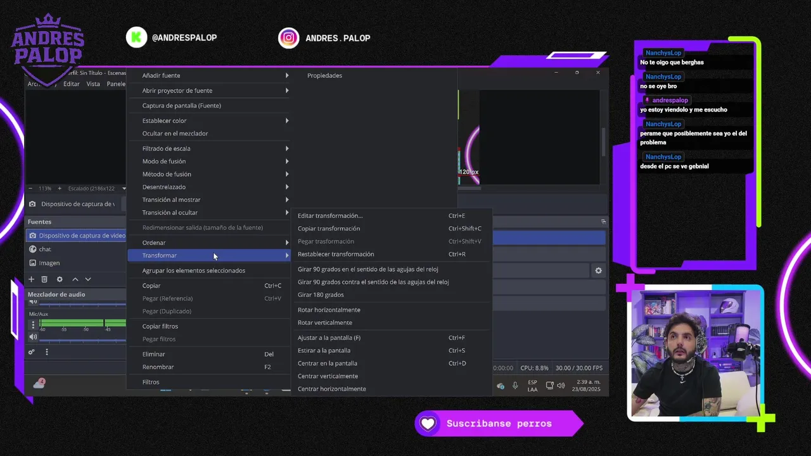Viewport: 811px width, 456px height.
Task: Click the picture icon of Imagen source
Action: [32, 263]
